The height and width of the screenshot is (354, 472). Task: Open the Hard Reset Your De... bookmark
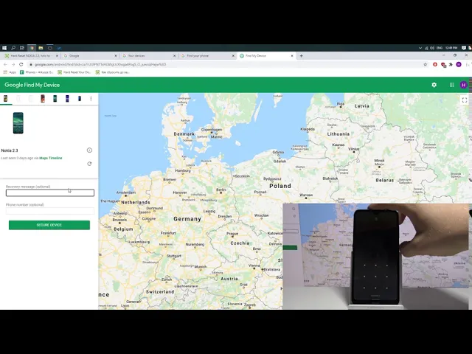[x=74, y=72]
